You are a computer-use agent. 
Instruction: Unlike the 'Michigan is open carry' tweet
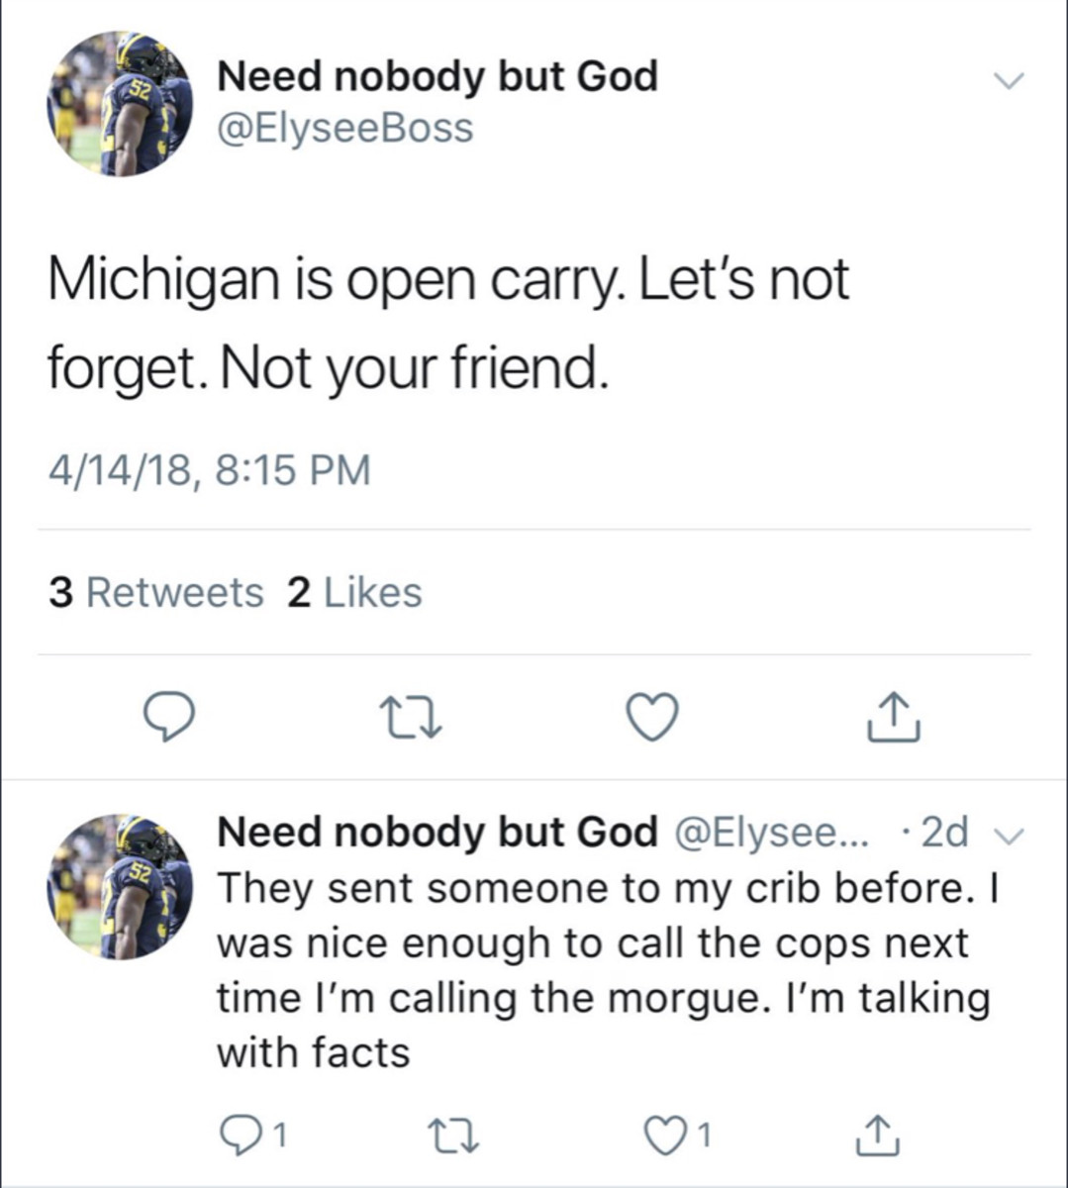click(651, 718)
